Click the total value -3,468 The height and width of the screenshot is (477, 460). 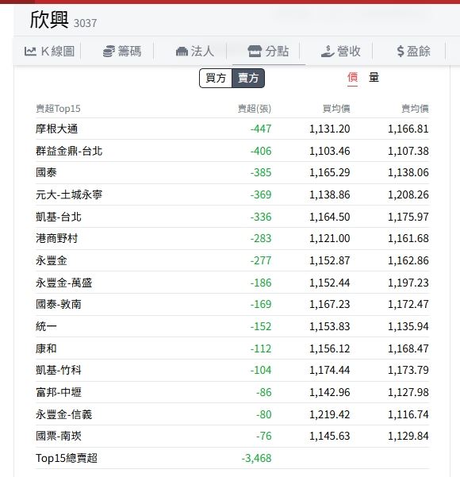pos(256,458)
